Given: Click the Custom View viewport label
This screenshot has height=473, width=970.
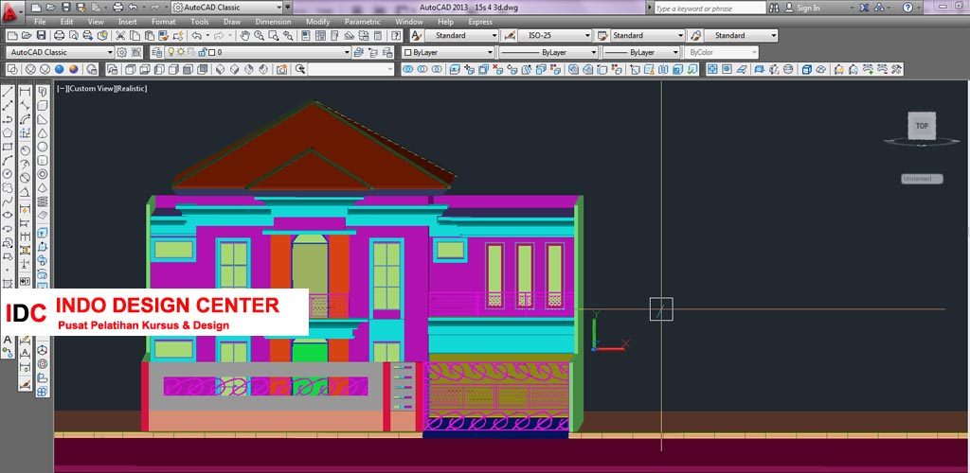Looking at the screenshot, I should coord(90,88).
